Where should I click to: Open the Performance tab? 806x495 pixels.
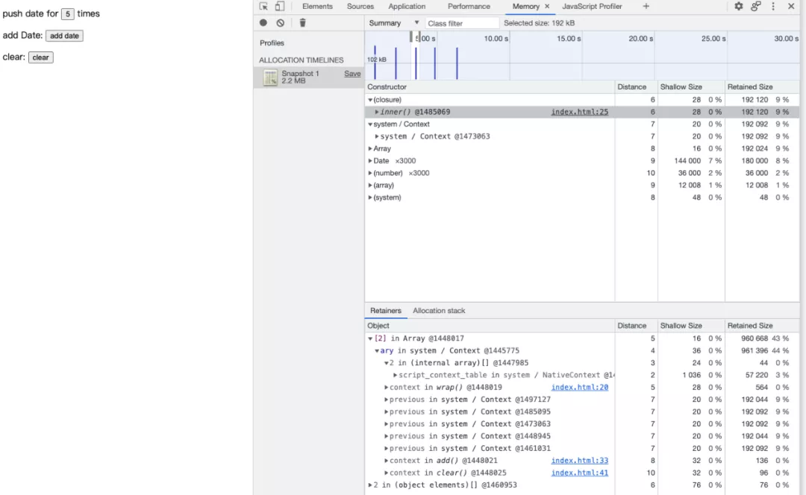click(x=469, y=6)
